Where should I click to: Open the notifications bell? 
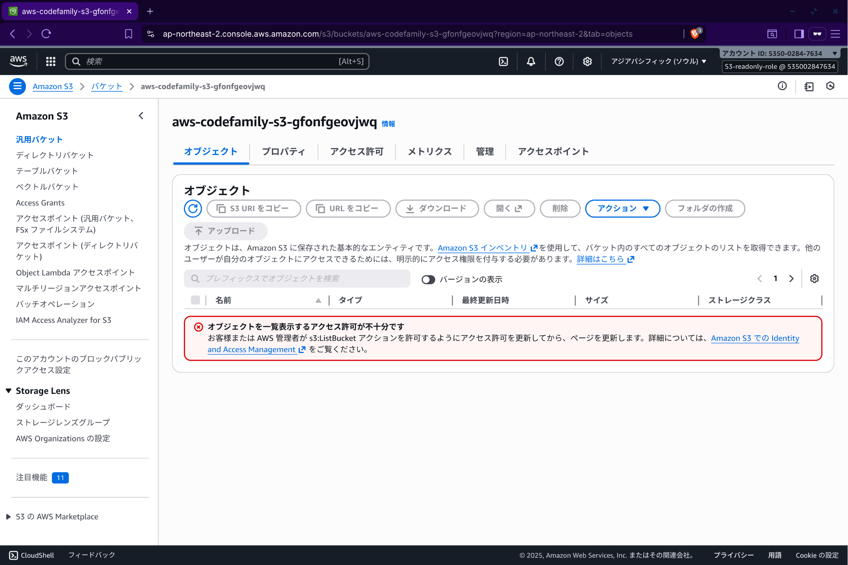click(x=531, y=61)
